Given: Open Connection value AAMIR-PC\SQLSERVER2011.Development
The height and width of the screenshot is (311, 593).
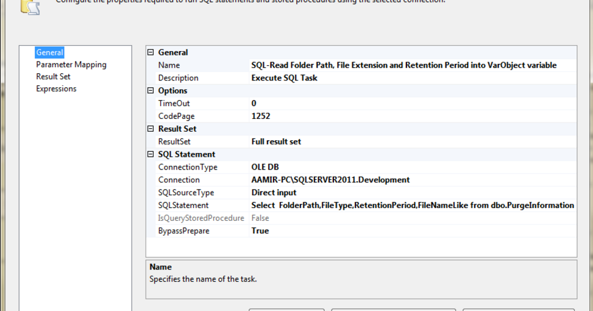Looking at the screenshot, I should coord(413,180).
